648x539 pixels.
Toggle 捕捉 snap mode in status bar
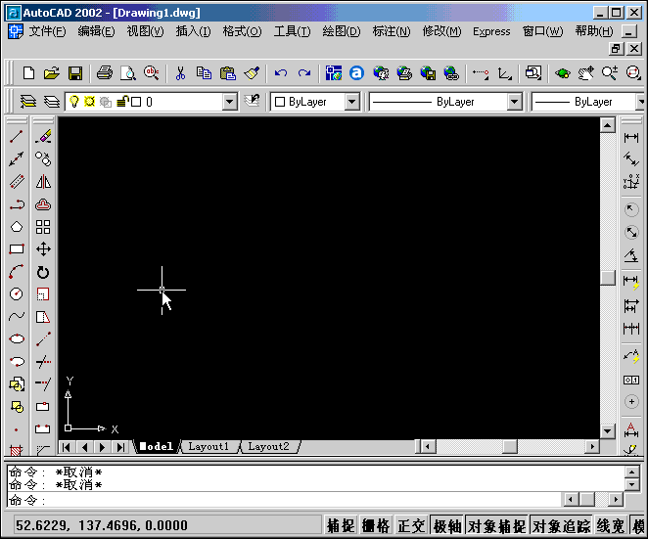click(341, 525)
